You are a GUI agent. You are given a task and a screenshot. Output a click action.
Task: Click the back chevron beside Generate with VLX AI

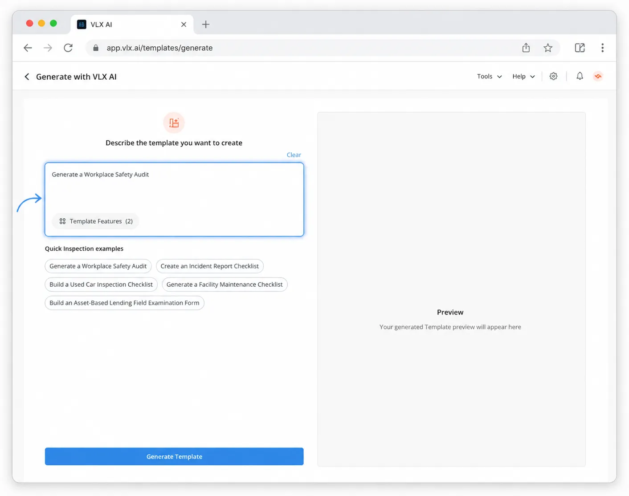coord(27,77)
